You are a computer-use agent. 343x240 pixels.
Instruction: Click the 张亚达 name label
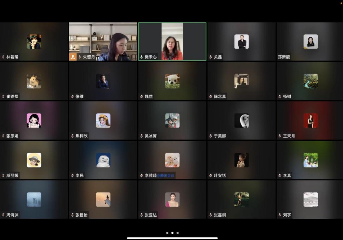[x=151, y=215]
